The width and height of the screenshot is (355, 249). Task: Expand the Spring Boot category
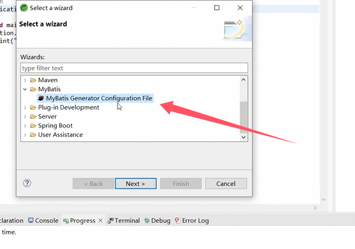[x=25, y=125]
